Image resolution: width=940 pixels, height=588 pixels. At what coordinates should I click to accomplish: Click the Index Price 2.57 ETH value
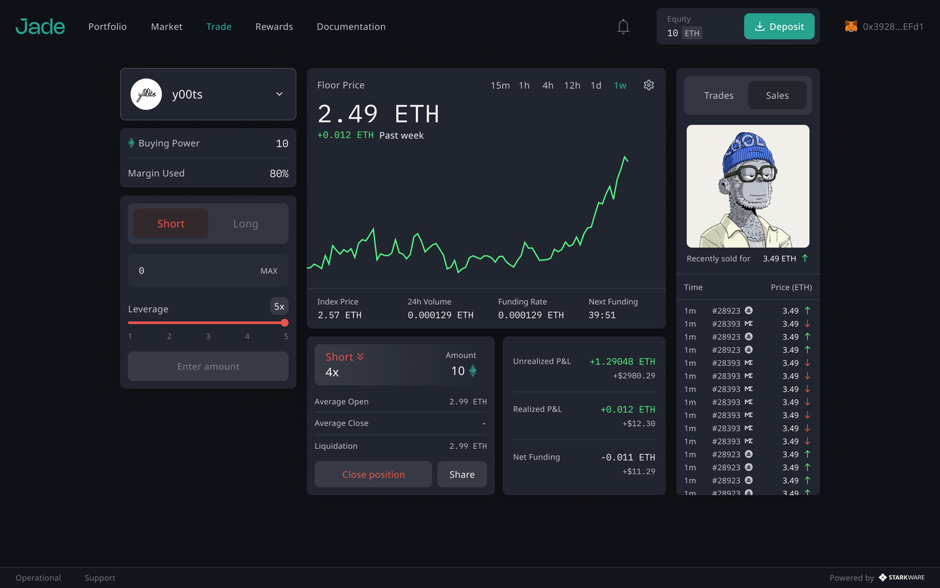click(x=339, y=315)
